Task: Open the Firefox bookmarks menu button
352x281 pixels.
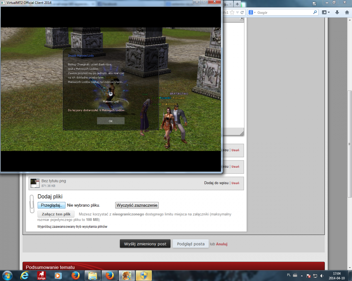Action: coord(326,12)
